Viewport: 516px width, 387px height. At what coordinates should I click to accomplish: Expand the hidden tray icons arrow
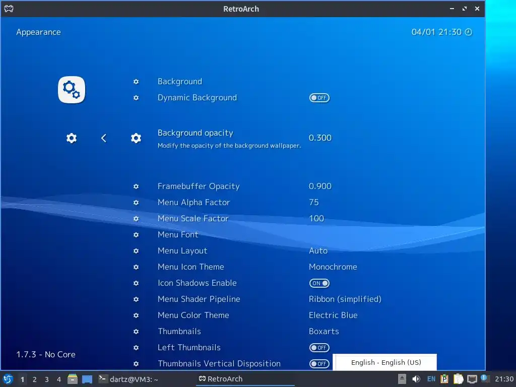402,379
